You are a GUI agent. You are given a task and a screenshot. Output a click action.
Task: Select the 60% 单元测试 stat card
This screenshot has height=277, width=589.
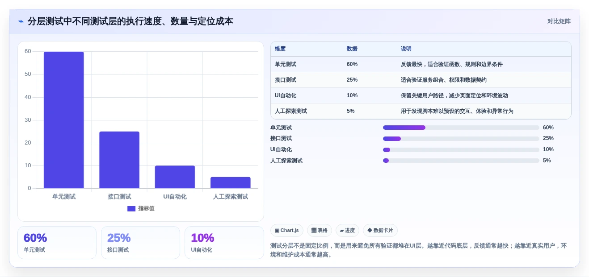(57, 243)
